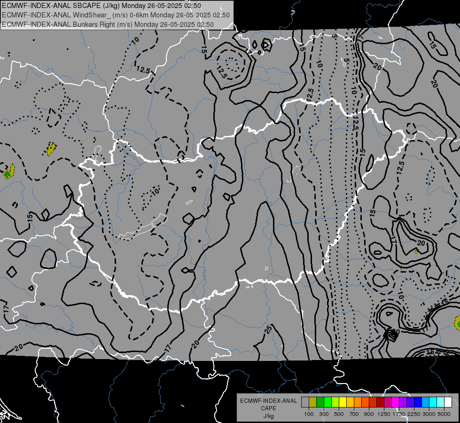460x423 pixels.
Task: Click the 500 legend scale value
Action: pos(339,414)
